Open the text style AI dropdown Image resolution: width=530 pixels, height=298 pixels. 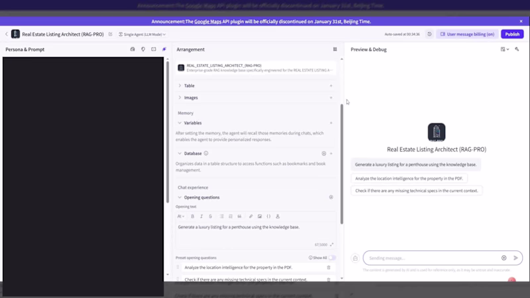181,217
